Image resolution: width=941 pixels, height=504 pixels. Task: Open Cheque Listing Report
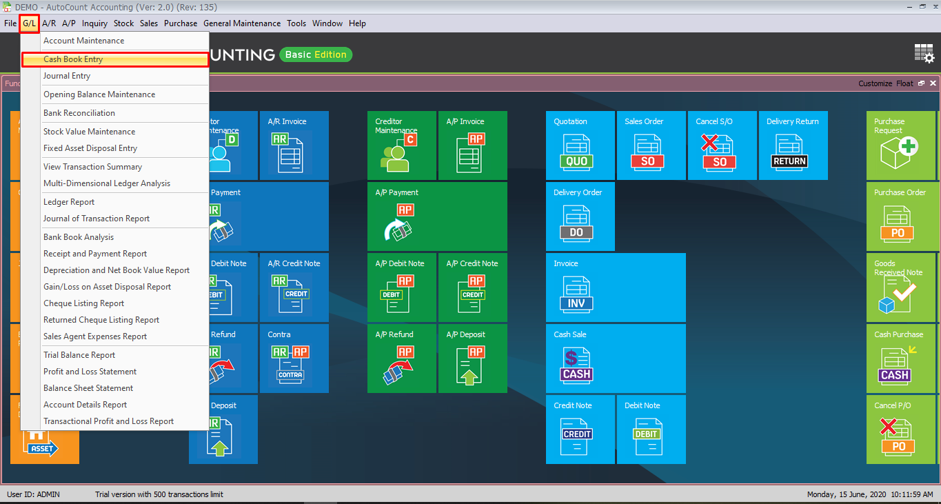(115, 303)
